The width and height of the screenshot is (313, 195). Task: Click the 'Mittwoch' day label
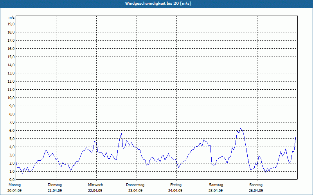tap(95, 185)
